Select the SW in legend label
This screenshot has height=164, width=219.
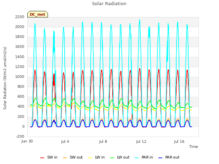click(52, 157)
